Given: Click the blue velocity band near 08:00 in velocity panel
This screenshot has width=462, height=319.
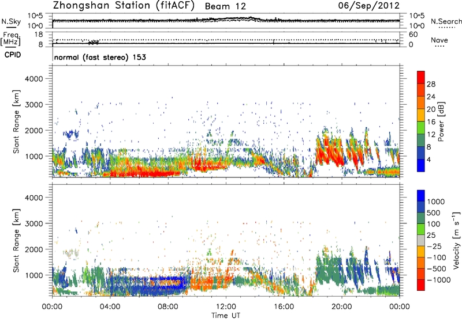Looking at the screenshot, I should pos(168,282).
